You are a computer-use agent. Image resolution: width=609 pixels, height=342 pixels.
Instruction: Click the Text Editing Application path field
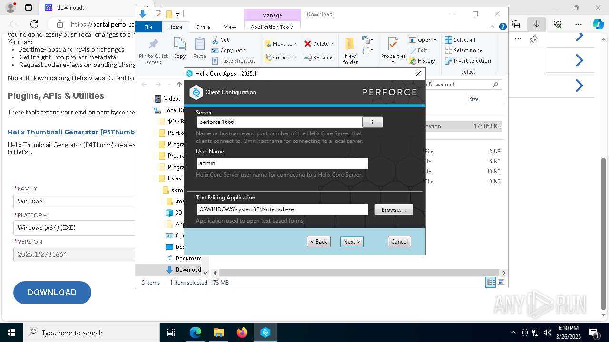283,209
